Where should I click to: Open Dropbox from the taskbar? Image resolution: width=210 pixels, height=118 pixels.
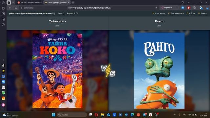[115, 115]
